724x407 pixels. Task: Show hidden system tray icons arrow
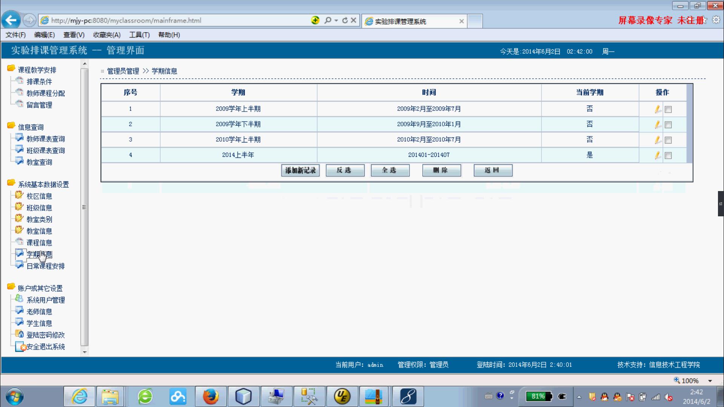tap(579, 397)
